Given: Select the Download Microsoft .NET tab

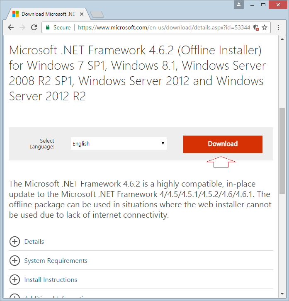Looking at the screenshot, I should click(x=48, y=14).
